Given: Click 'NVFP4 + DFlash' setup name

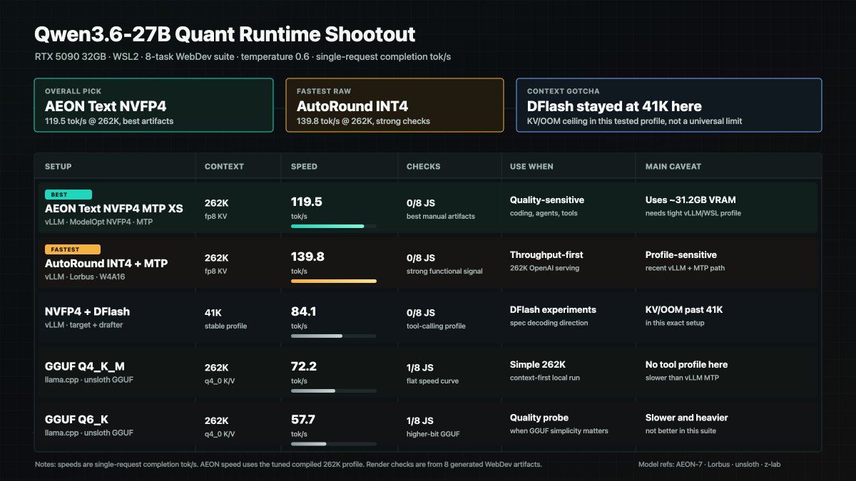Looking at the screenshot, I should tap(88, 311).
